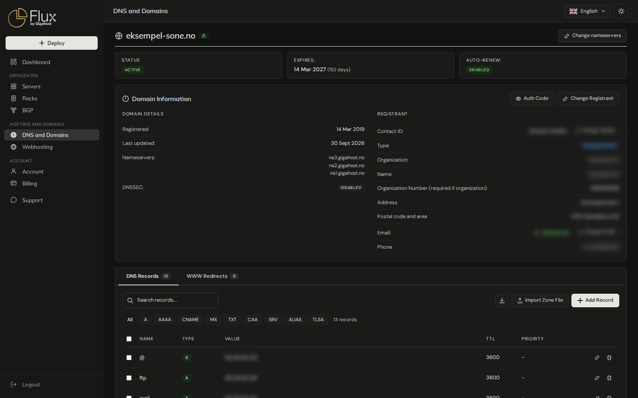Filter records by CAA type

click(252, 320)
